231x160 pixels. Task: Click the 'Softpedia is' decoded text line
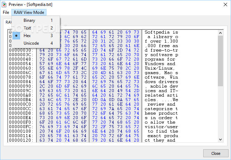(x=162, y=32)
